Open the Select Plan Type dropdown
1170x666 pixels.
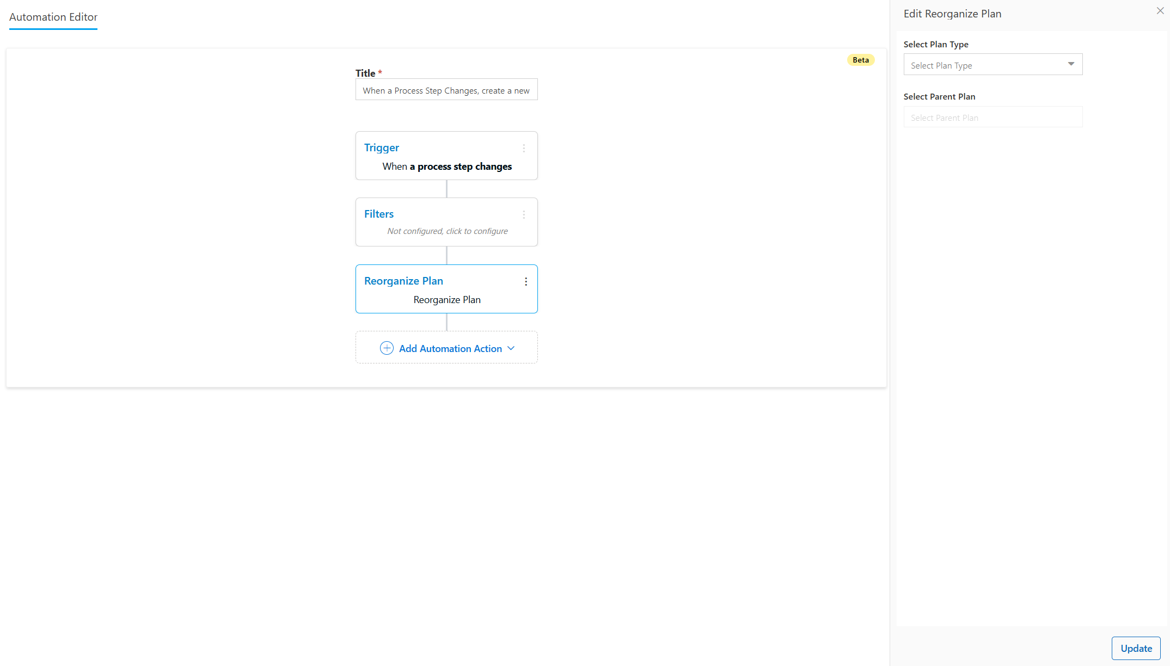993,65
